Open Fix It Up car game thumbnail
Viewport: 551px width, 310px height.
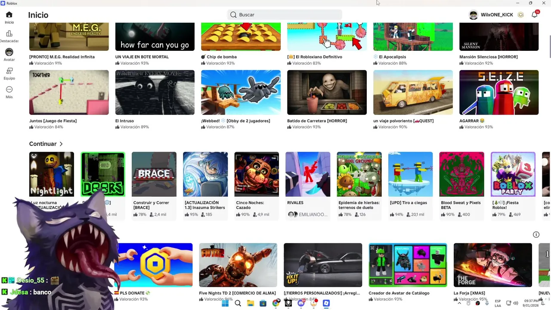323,265
